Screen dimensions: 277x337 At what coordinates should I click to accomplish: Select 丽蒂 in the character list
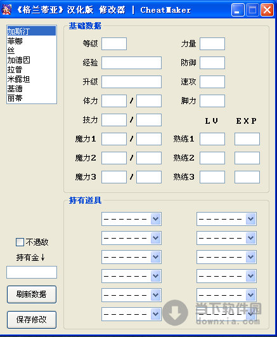pyautogui.click(x=32, y=98)
